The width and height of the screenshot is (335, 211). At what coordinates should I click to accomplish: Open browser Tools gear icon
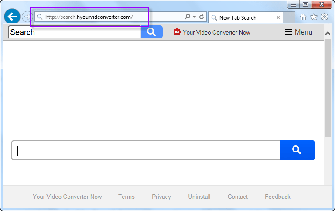point(325,17)
